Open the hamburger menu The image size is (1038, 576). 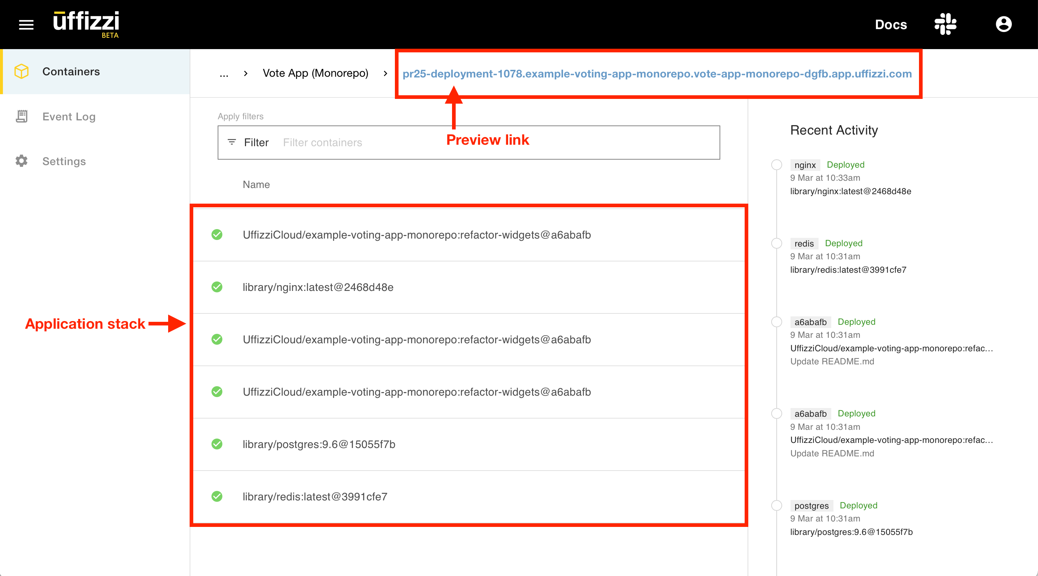coord(26,25)
